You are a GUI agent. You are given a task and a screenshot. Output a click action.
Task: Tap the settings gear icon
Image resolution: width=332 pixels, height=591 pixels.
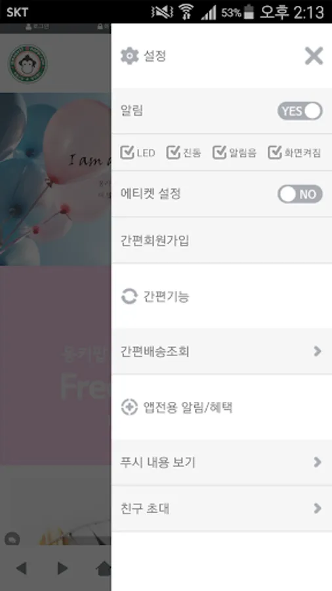[x=129, y=56]
